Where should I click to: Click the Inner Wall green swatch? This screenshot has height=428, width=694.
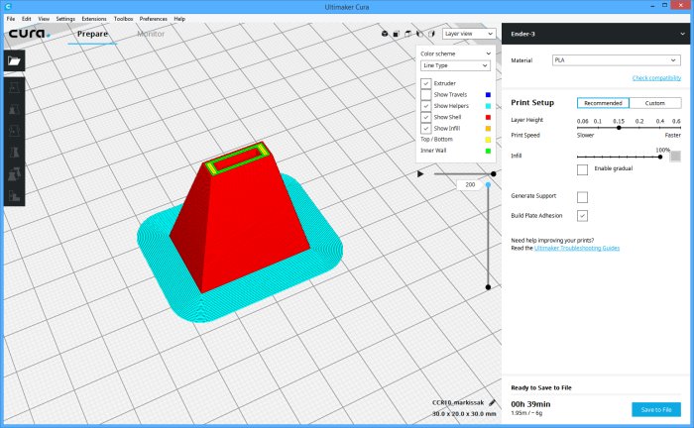point(488,151)
